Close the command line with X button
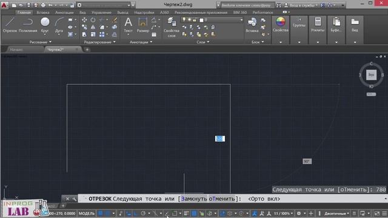The width and height of the screenshot is (388, 218). 67,199
